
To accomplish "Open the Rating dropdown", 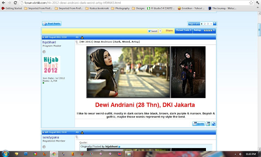I will point(204,31).
